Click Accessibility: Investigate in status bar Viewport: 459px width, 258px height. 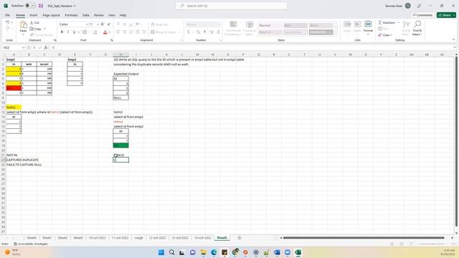(x=31, y=244)
